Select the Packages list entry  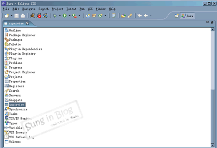pyautogui.click(x=14, y=40)
